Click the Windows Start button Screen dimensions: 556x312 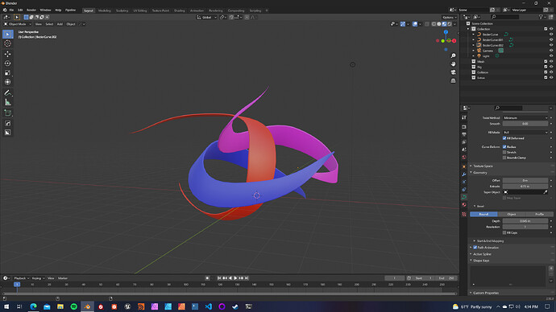tap(6, 306)
